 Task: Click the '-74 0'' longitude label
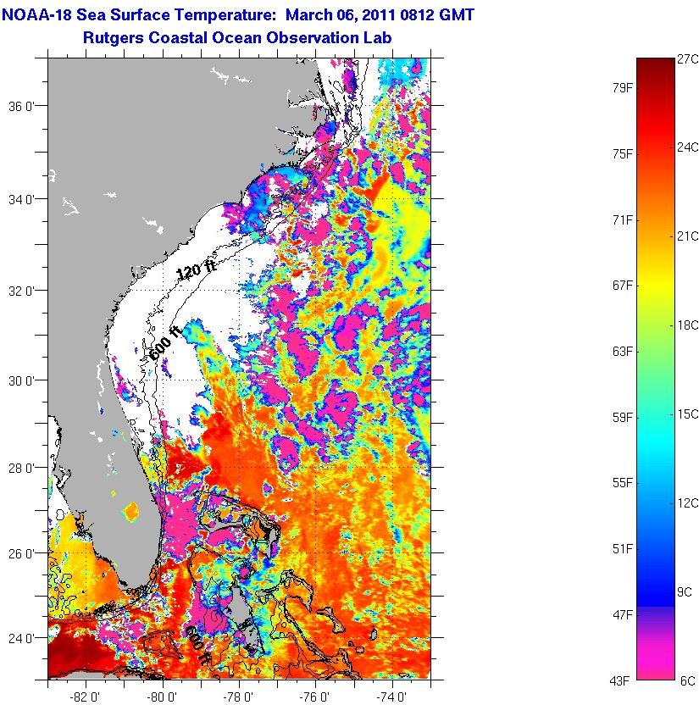click(x=392, y=697)
